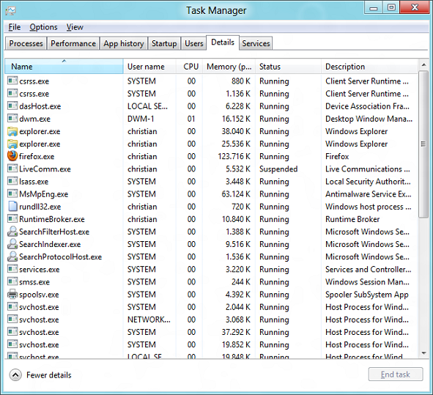This screenshot has width=433, height=395.
Task: Click the LOCAL SE... user of dasHost.exe
Action: tap(147, 106)
